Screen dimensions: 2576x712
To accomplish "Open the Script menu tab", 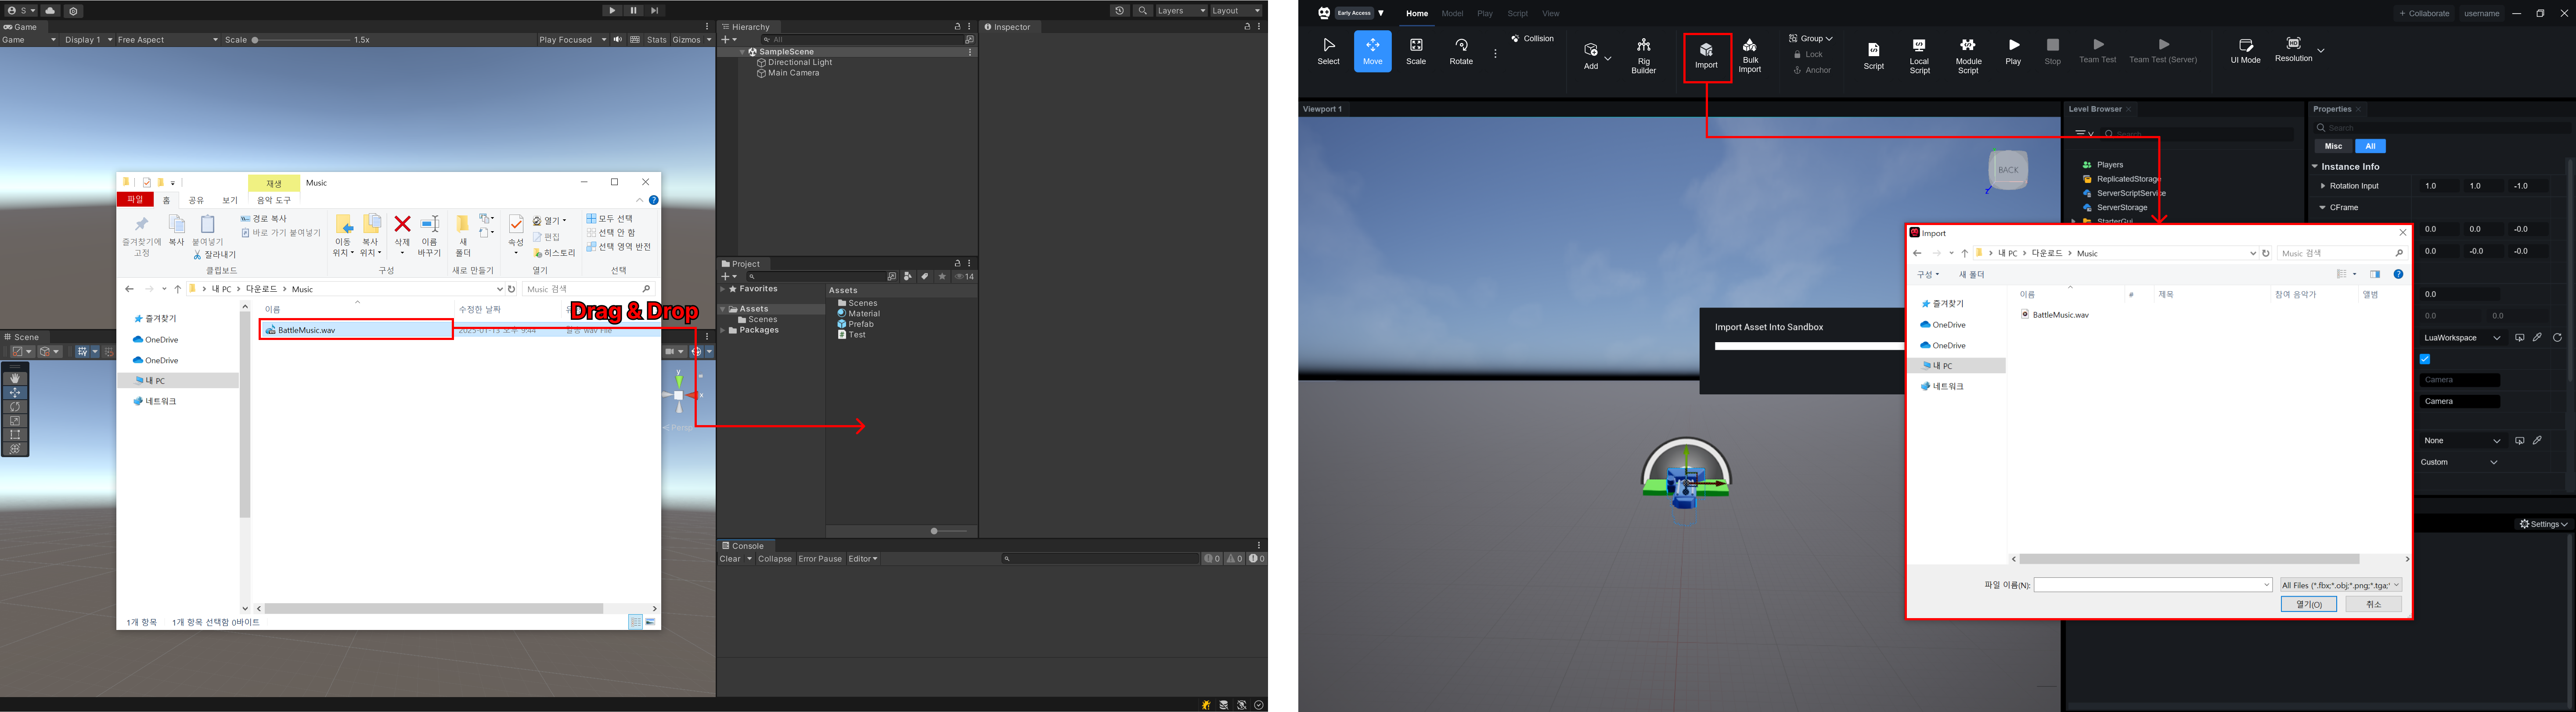I will coord(1517,14).
